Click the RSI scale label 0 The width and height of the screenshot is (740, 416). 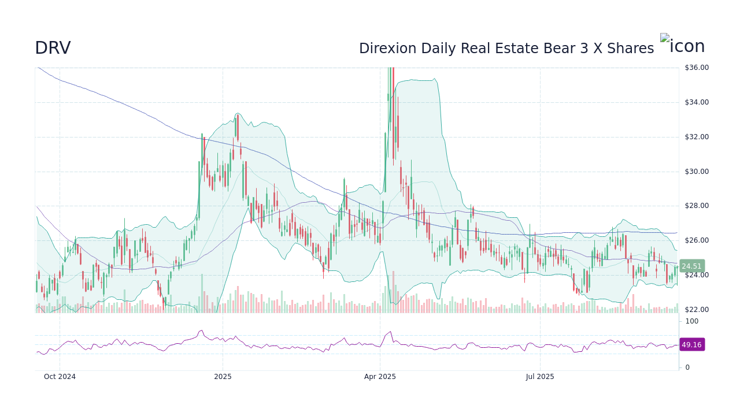[x=687, y=367]
